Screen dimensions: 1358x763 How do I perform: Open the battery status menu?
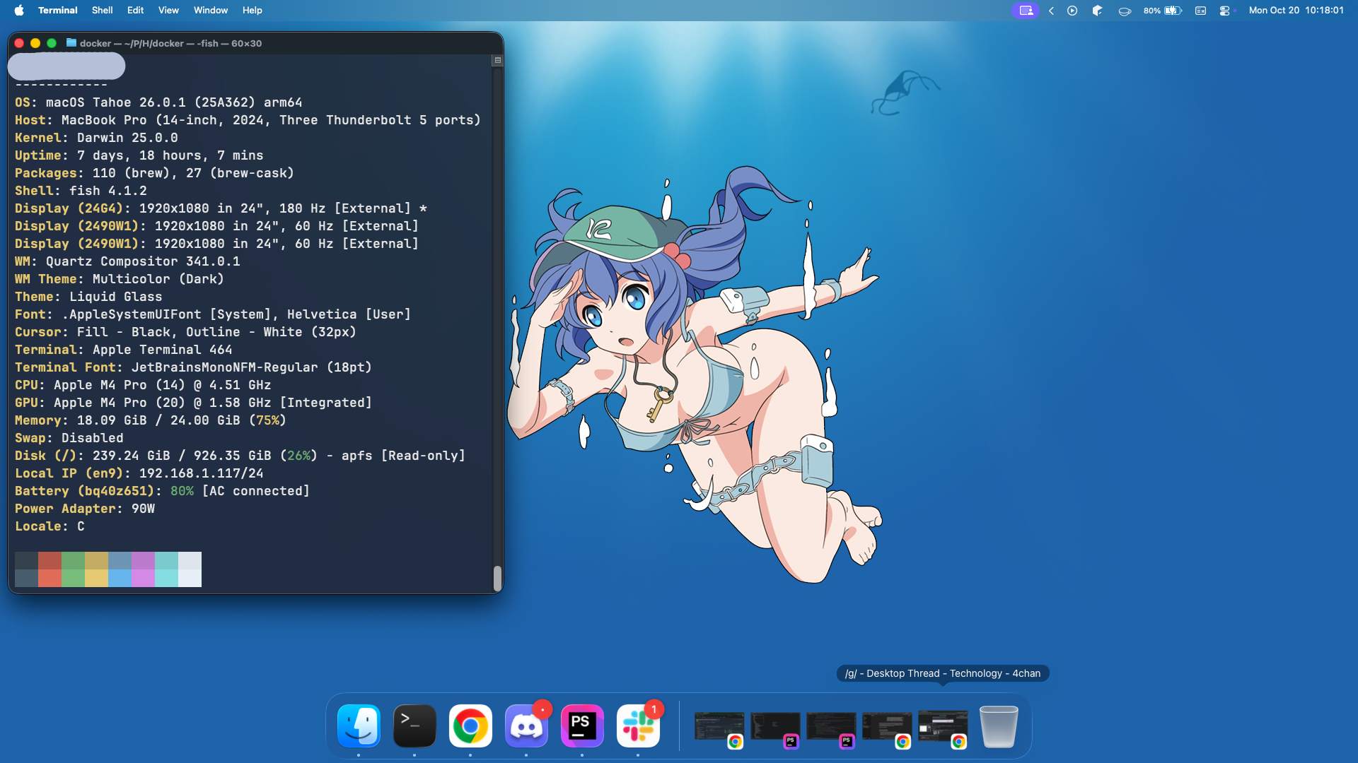click(1172, 11)
